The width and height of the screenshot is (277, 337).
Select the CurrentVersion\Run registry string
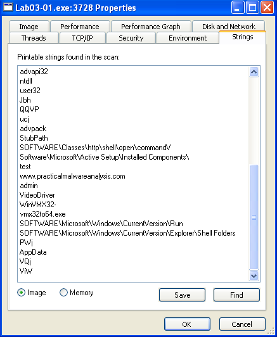[x=101, y=224]
